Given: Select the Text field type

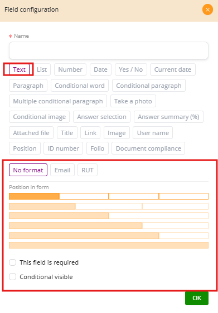Looking at the screenshot, I should point(19,69).
